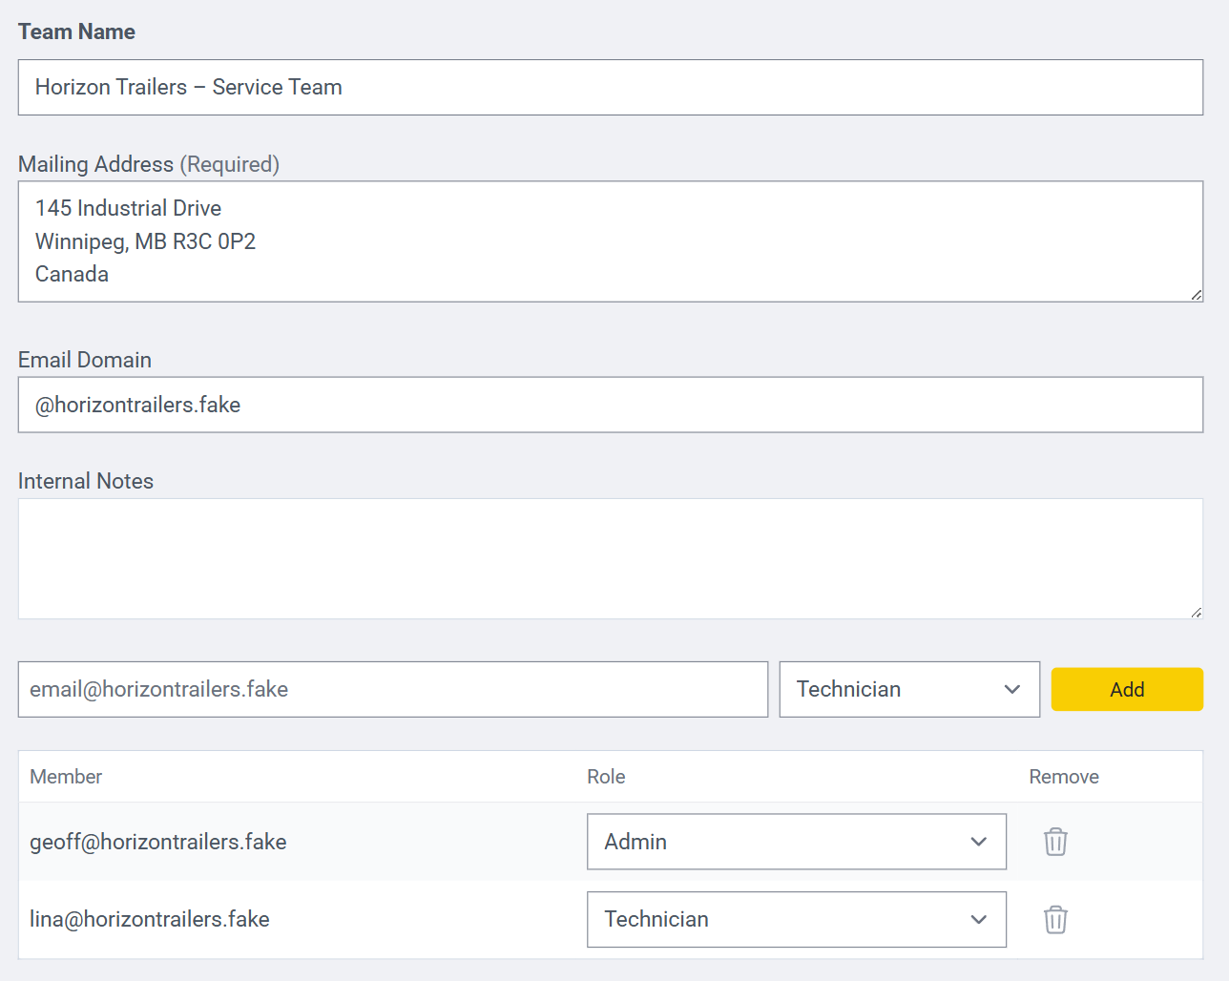Select the Email Domain input field

610,405
